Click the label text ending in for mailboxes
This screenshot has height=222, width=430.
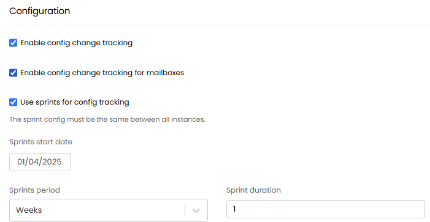102,73
